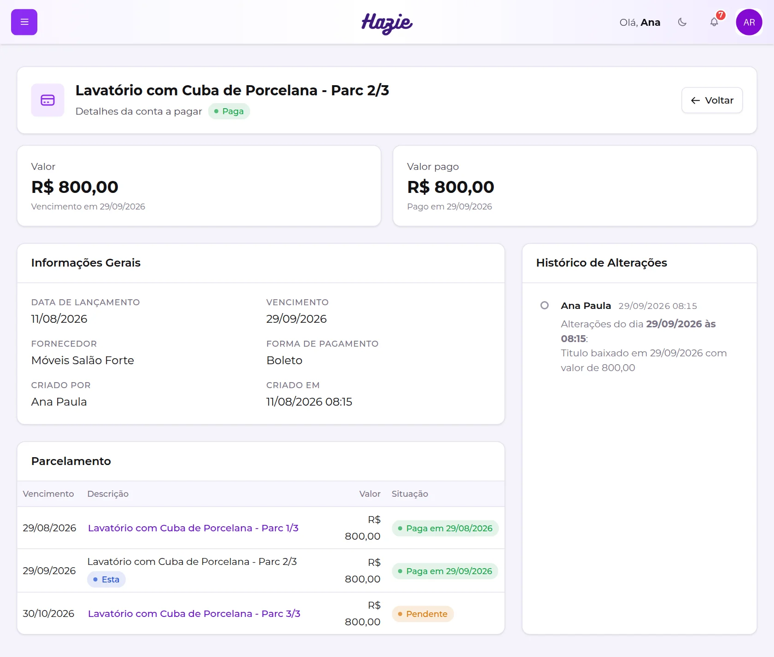Viewport: 774px width, 657px height.
Task: Go back with the Voltar button
Action: coord(712,100)
